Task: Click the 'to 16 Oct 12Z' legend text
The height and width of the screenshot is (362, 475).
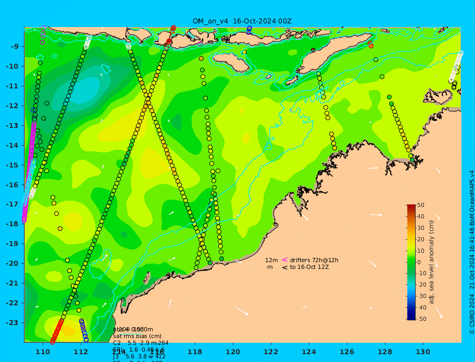Action: [x=309, y=267]
